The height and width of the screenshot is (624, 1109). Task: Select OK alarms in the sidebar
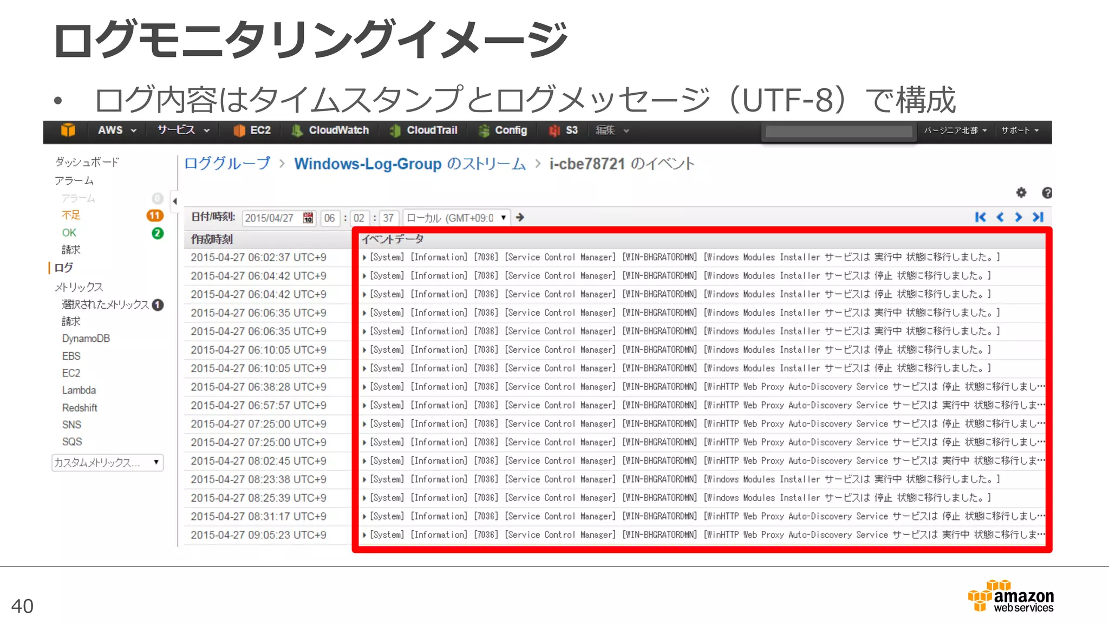coord(69,233)
